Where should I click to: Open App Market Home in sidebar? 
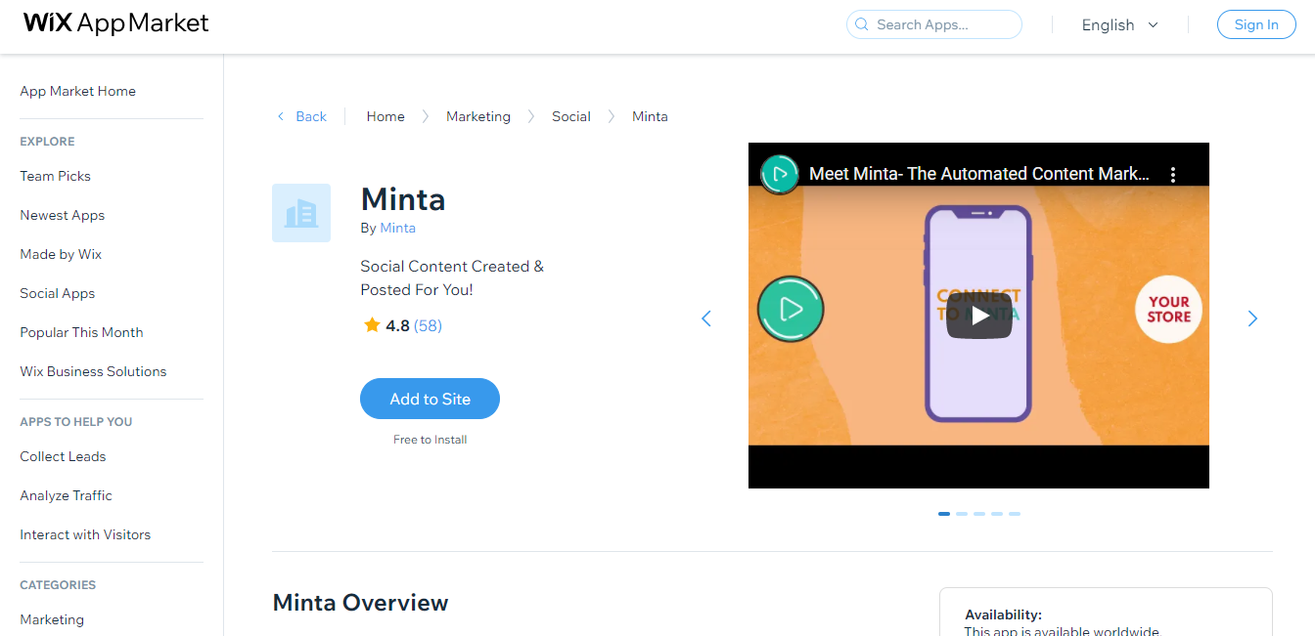[78, 91]
